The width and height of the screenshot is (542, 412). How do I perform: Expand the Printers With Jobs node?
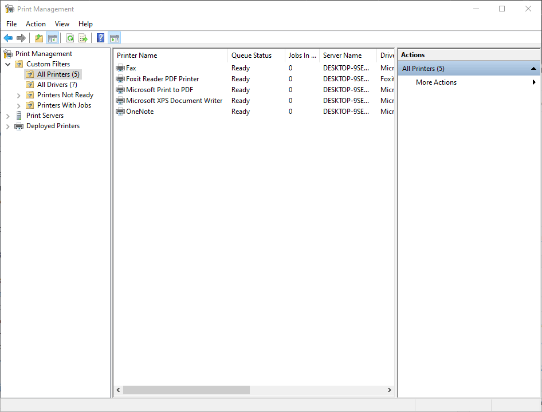(x=19, y=106)
